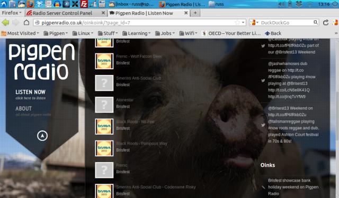
Task: Launch FileZilla from top panel
Action: 84,4
